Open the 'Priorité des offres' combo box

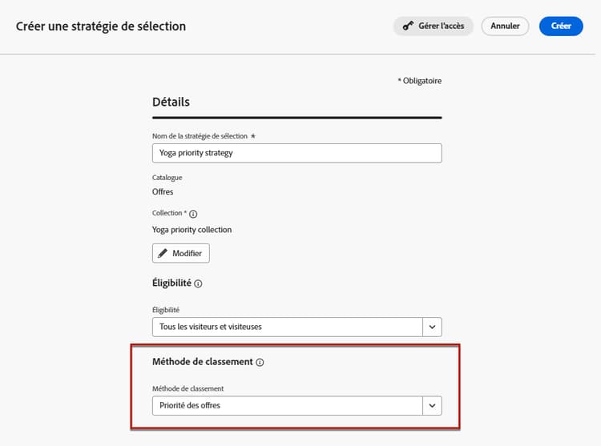point(287,406)
